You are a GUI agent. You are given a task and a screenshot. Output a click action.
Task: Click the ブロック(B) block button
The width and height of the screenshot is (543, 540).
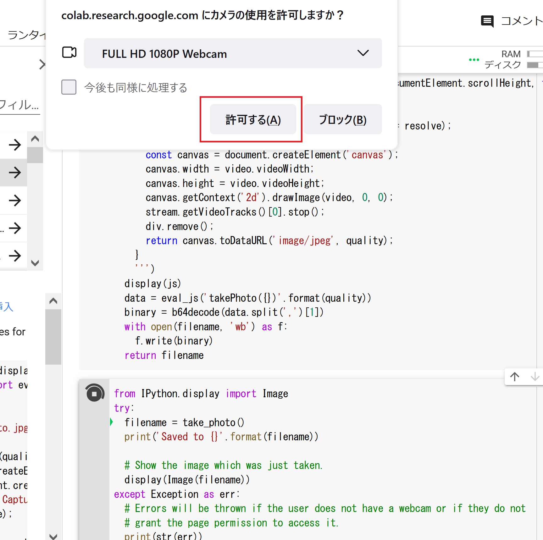coord(343,119)
